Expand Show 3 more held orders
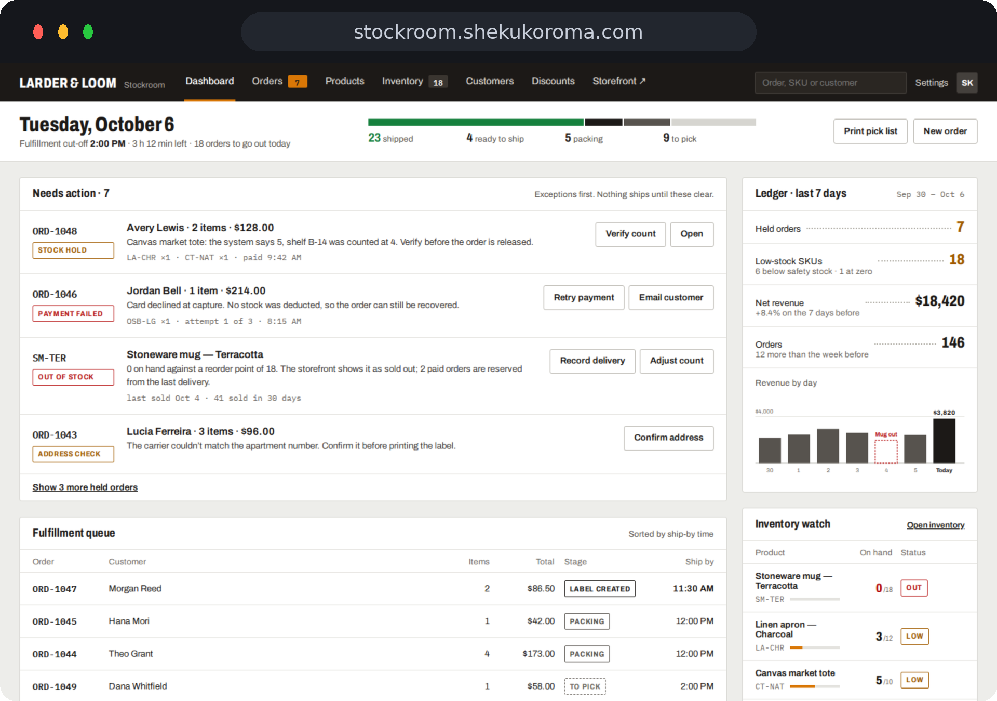The width and height of the screenshot is (997, 701). (x=85, y=487)
